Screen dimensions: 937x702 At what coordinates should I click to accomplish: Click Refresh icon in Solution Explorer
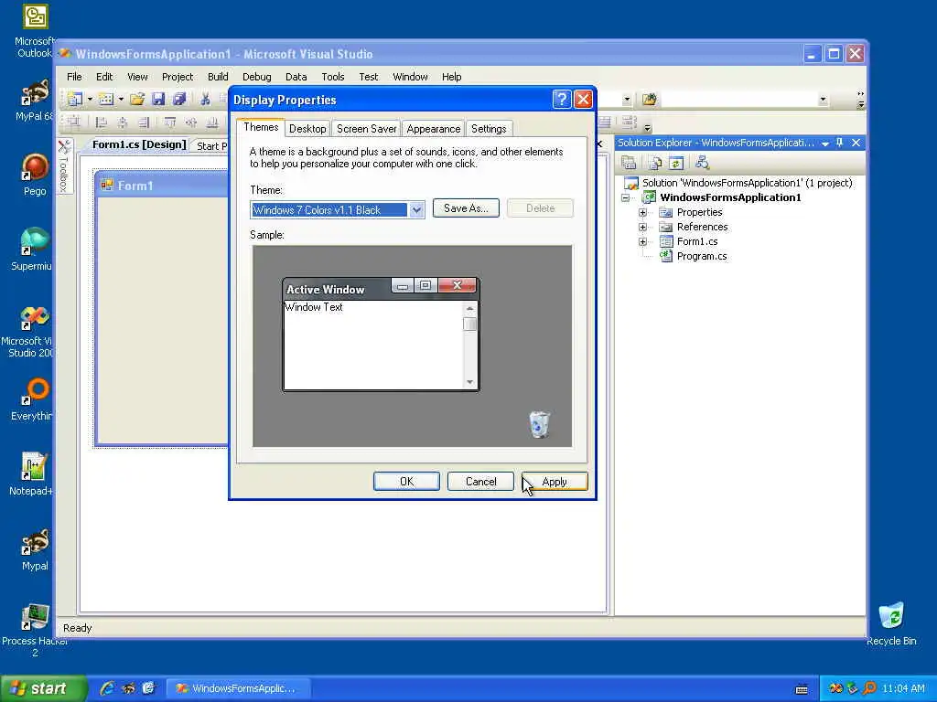click(676, 163)
